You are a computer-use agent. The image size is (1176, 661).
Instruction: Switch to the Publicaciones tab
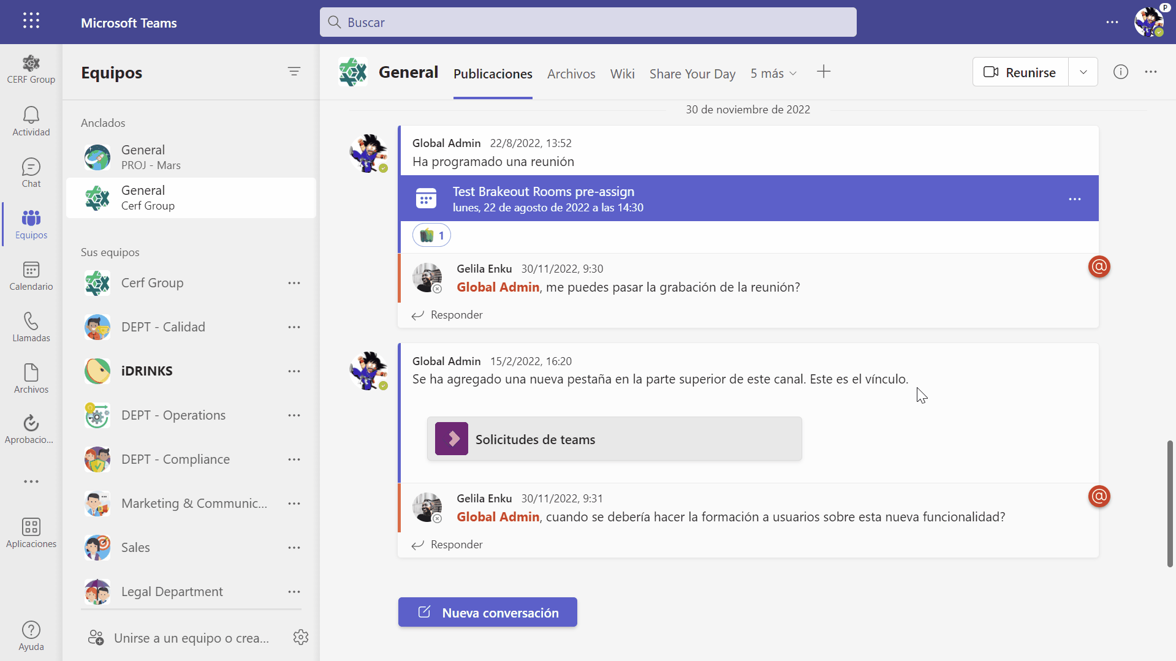[x=493, y=74]
